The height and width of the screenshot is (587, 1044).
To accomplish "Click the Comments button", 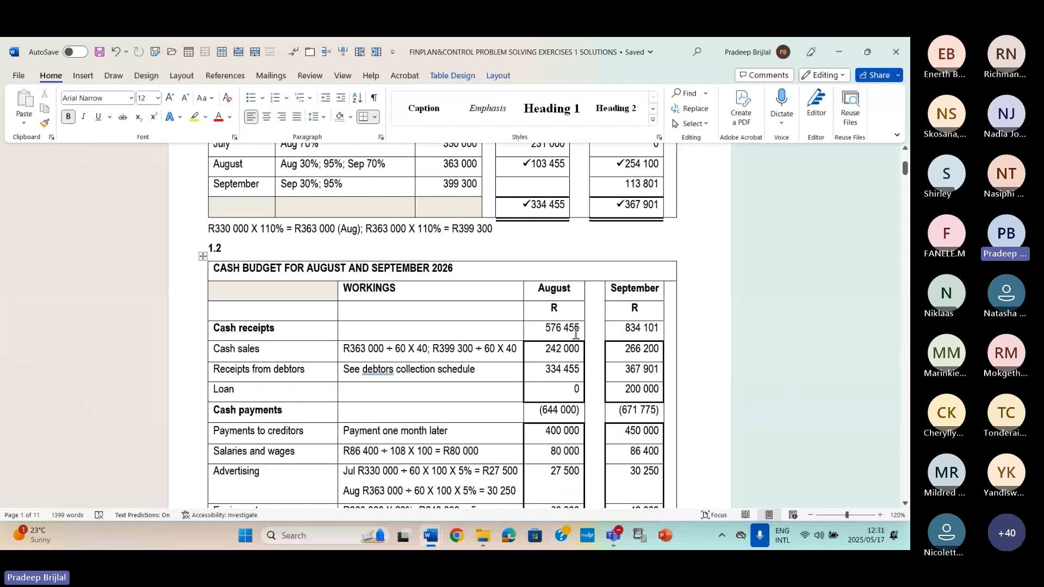I will (x=764, y=75).
